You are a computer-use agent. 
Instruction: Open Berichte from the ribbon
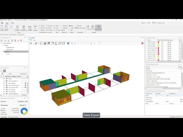point(92,27)
